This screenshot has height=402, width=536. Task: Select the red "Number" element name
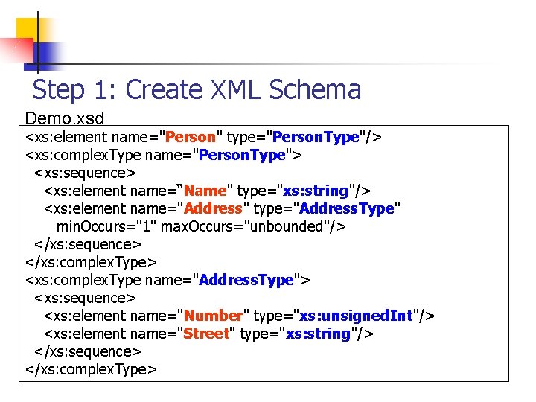coord(214,316)
